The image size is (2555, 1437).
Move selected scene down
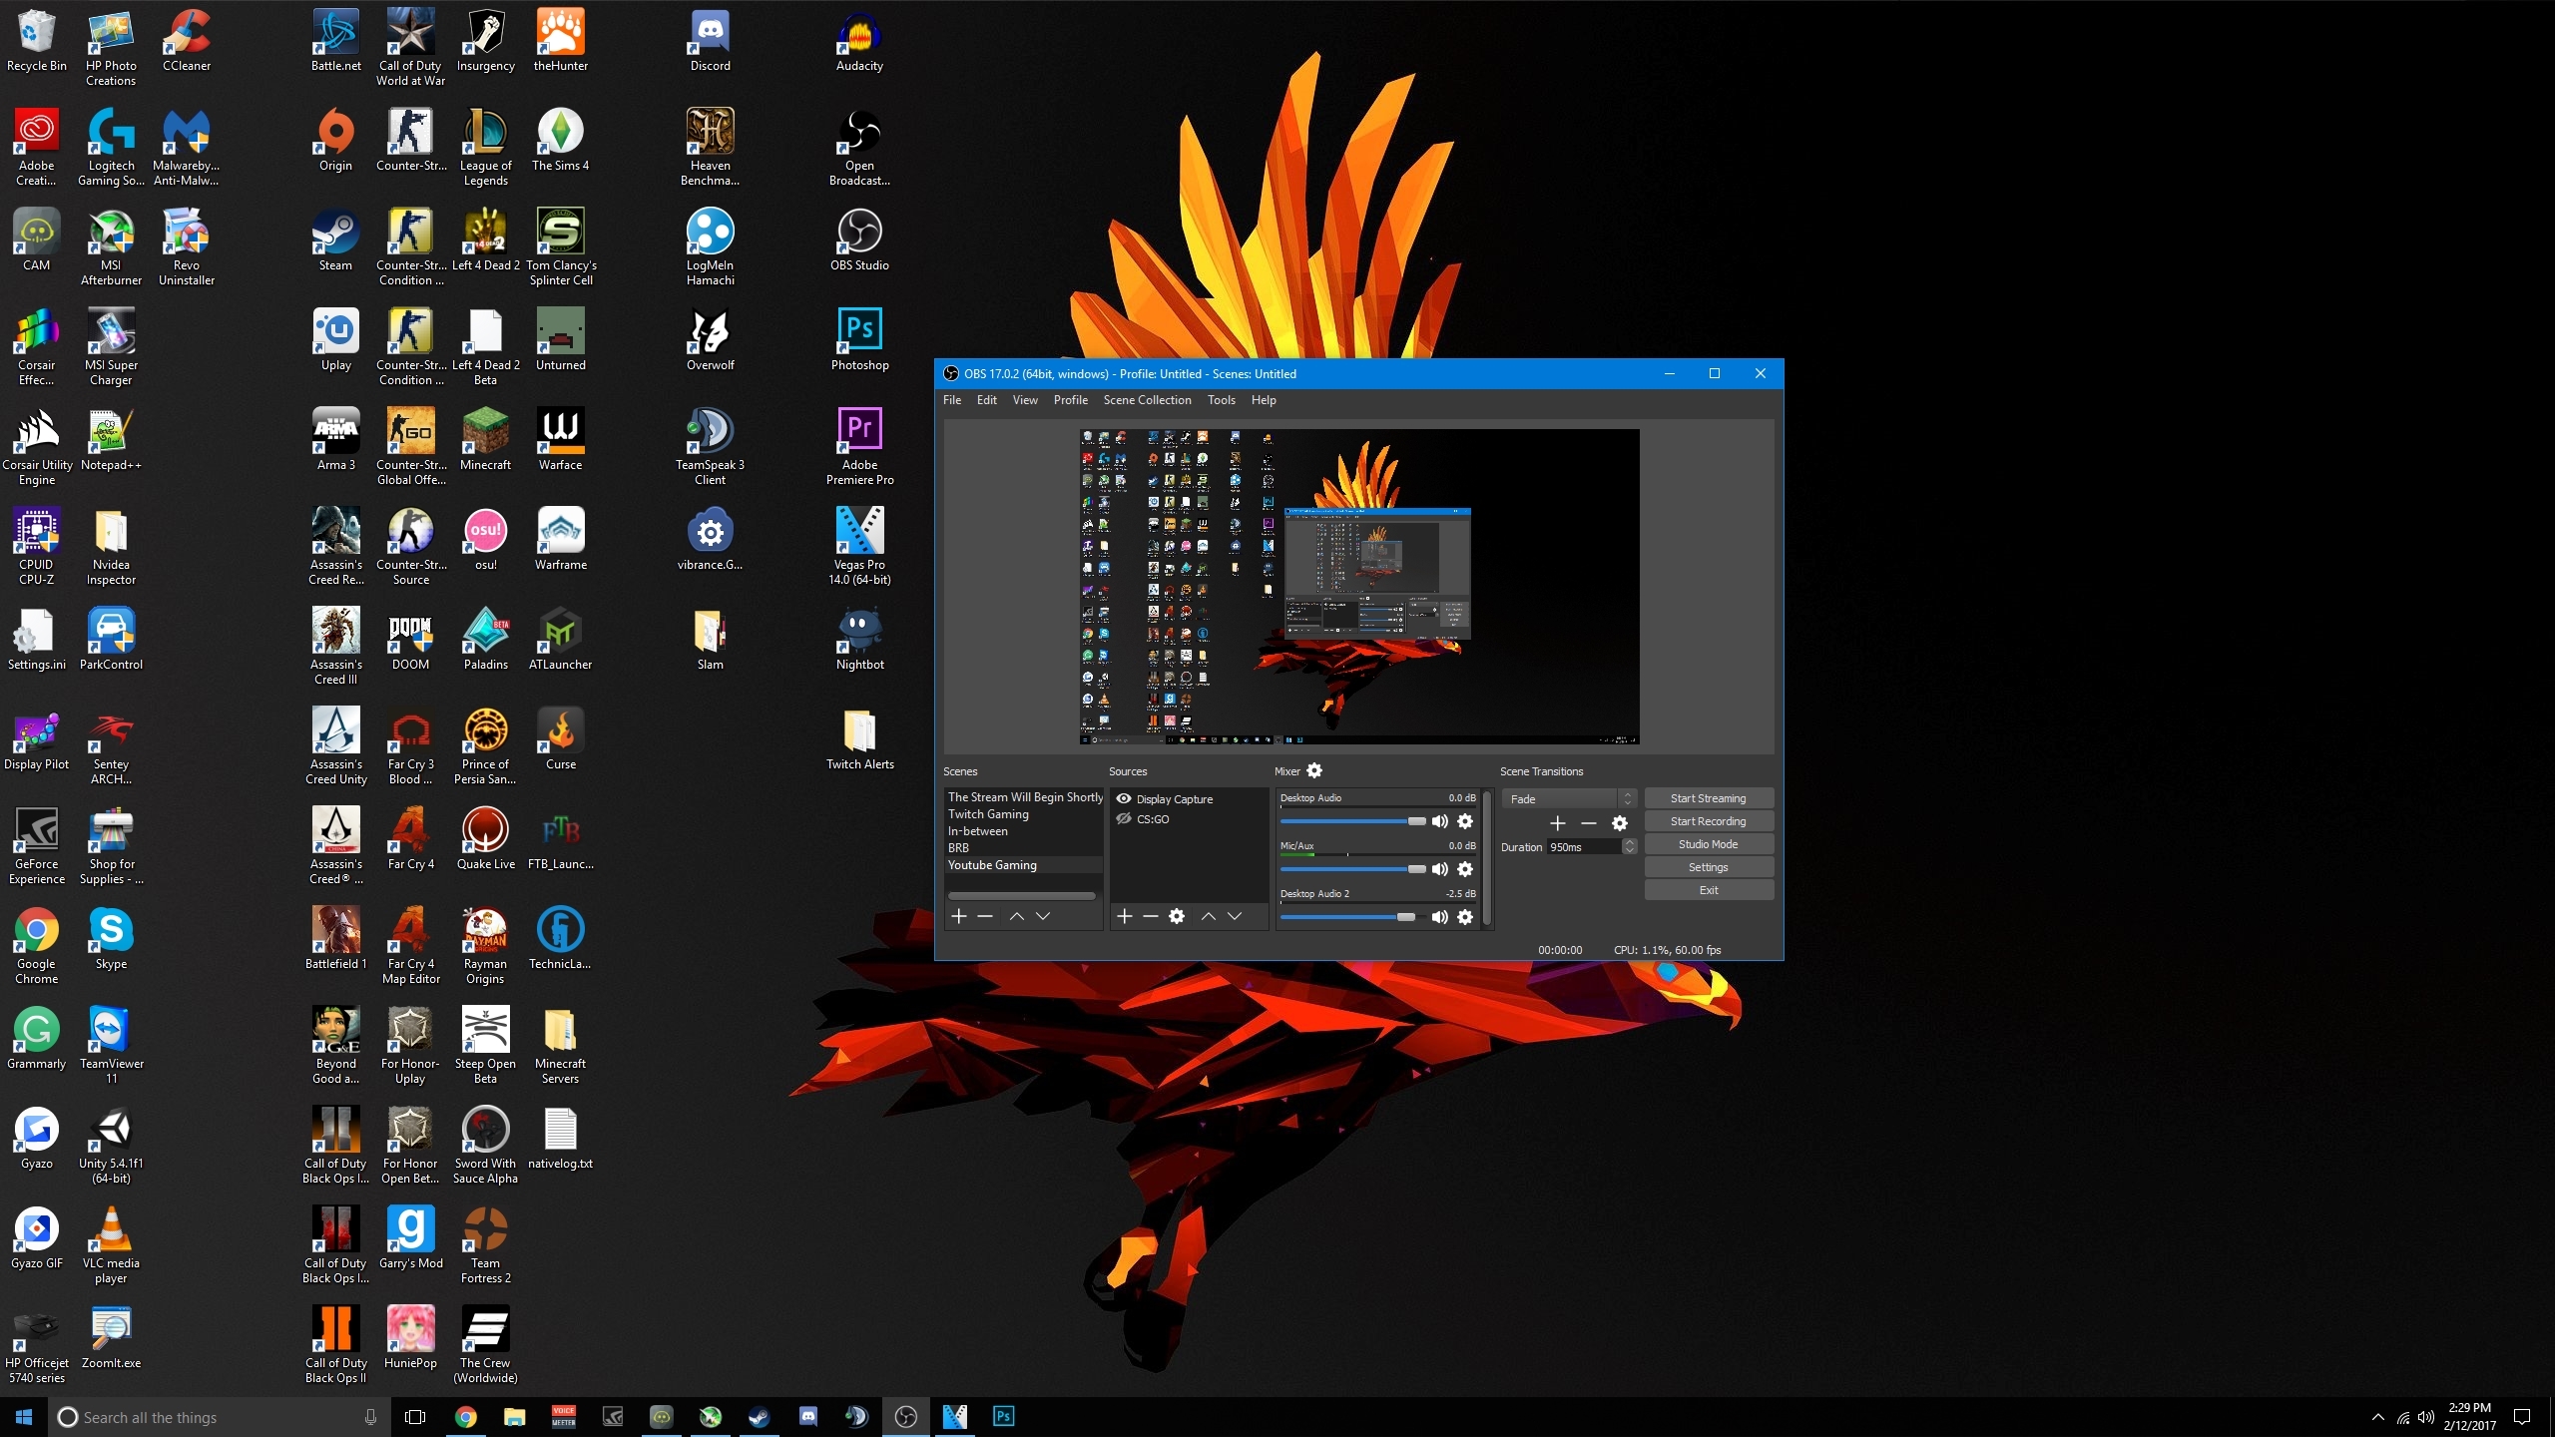[x=1043, y=916]
